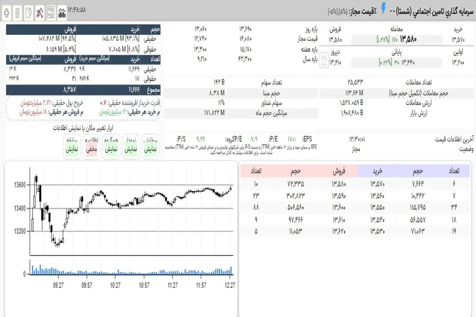Click the blue lightning bolt icon
Screen dimensions: 476x317
pyautogui.click(x=384, y=9)
